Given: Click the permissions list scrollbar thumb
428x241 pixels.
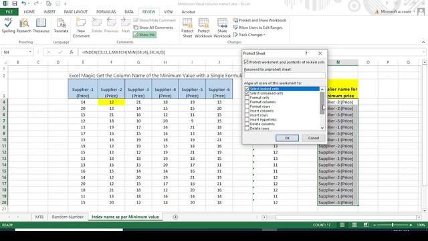Looking at the screenshot, I should click(322, 102).
